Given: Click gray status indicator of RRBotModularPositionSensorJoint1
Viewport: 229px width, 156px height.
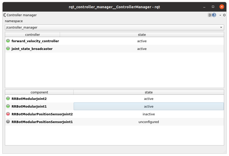Looking at the screenshot, I should 8,122.
